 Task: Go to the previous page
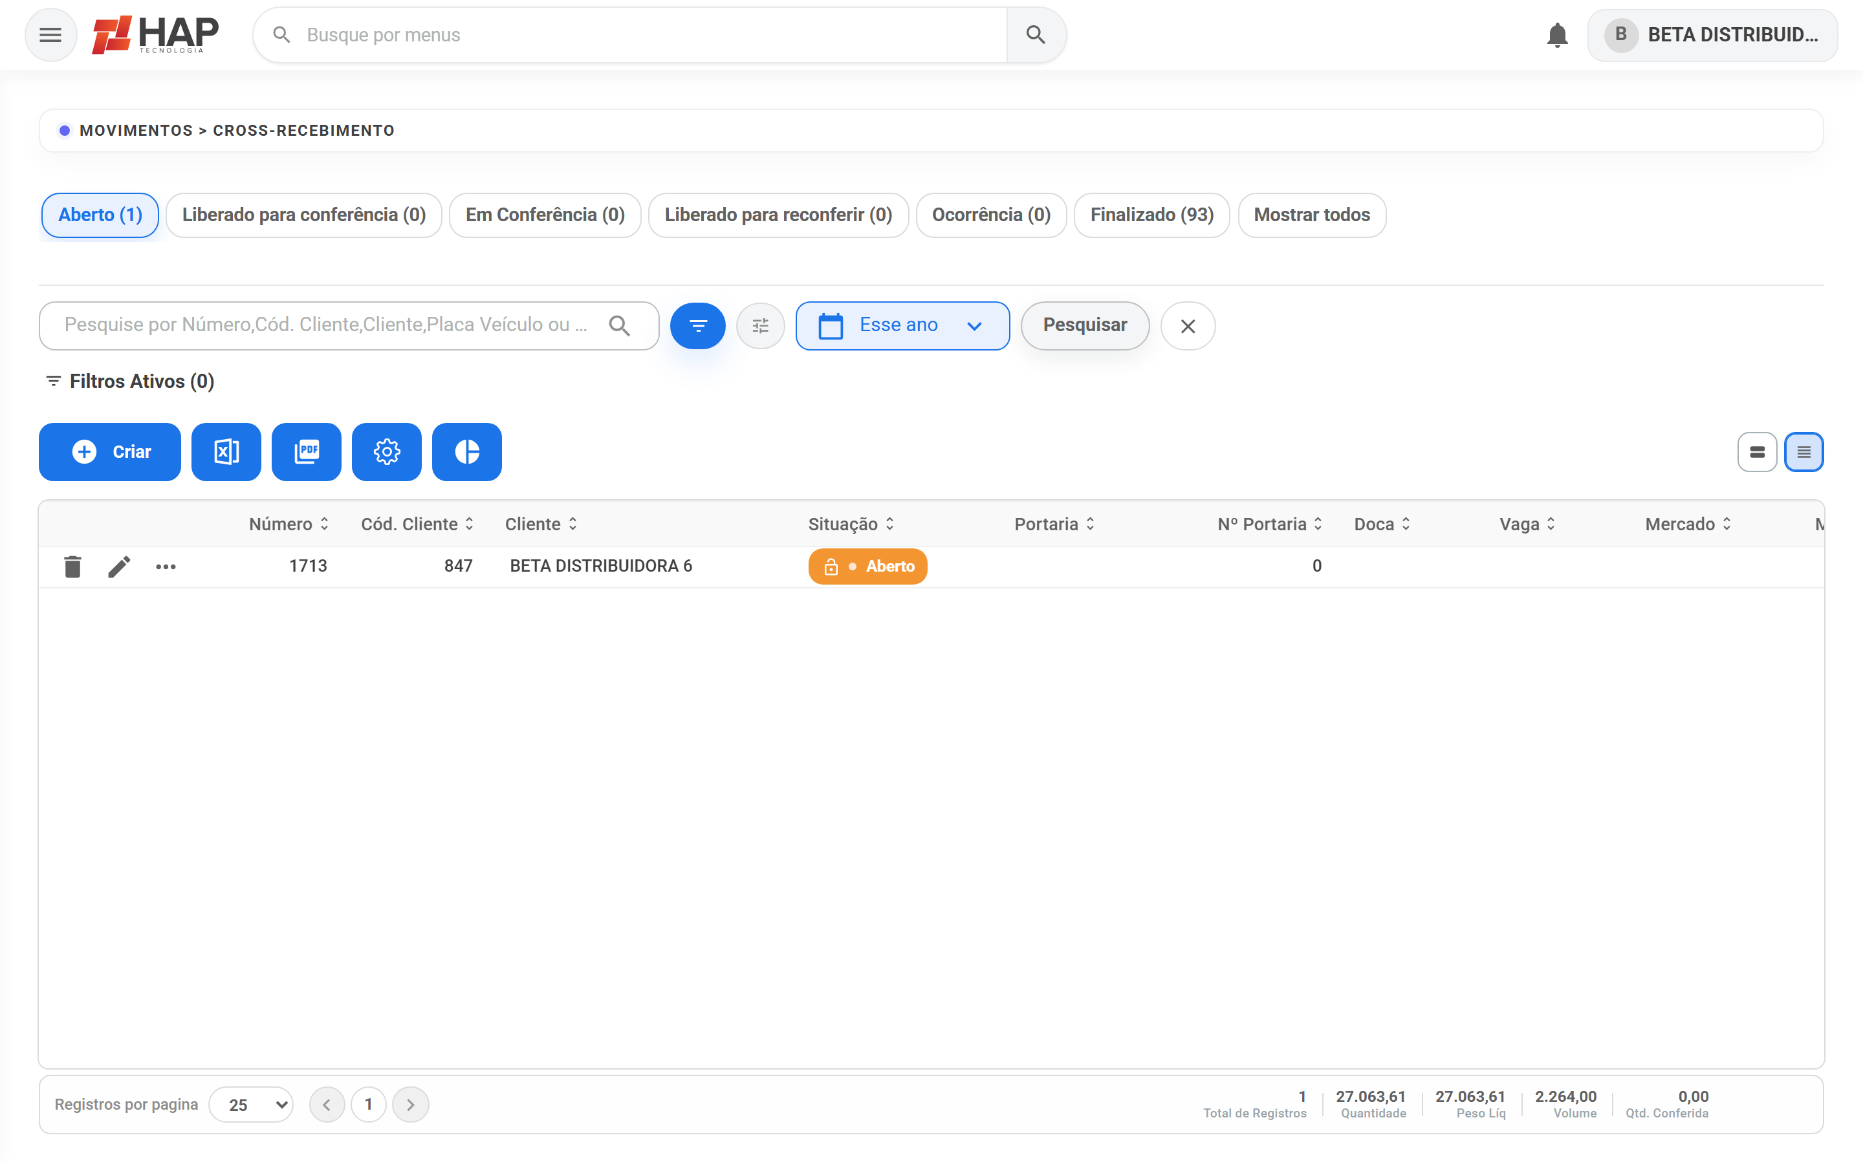327,1105
